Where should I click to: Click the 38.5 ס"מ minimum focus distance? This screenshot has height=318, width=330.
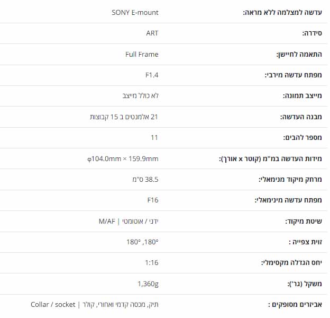[x=145, y=179]
